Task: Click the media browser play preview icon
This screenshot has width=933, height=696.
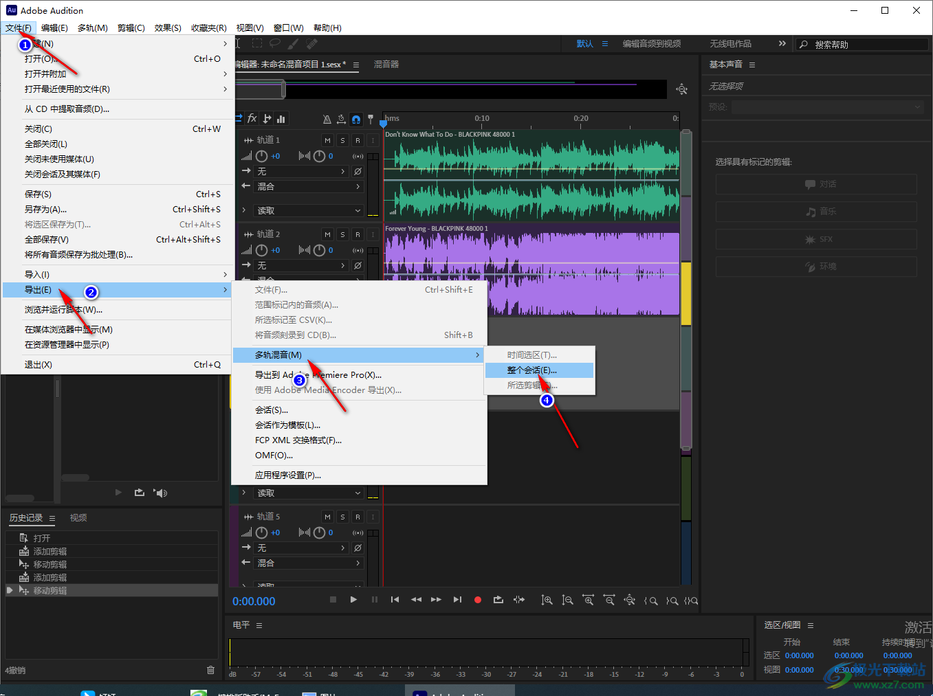Action: 118,492
